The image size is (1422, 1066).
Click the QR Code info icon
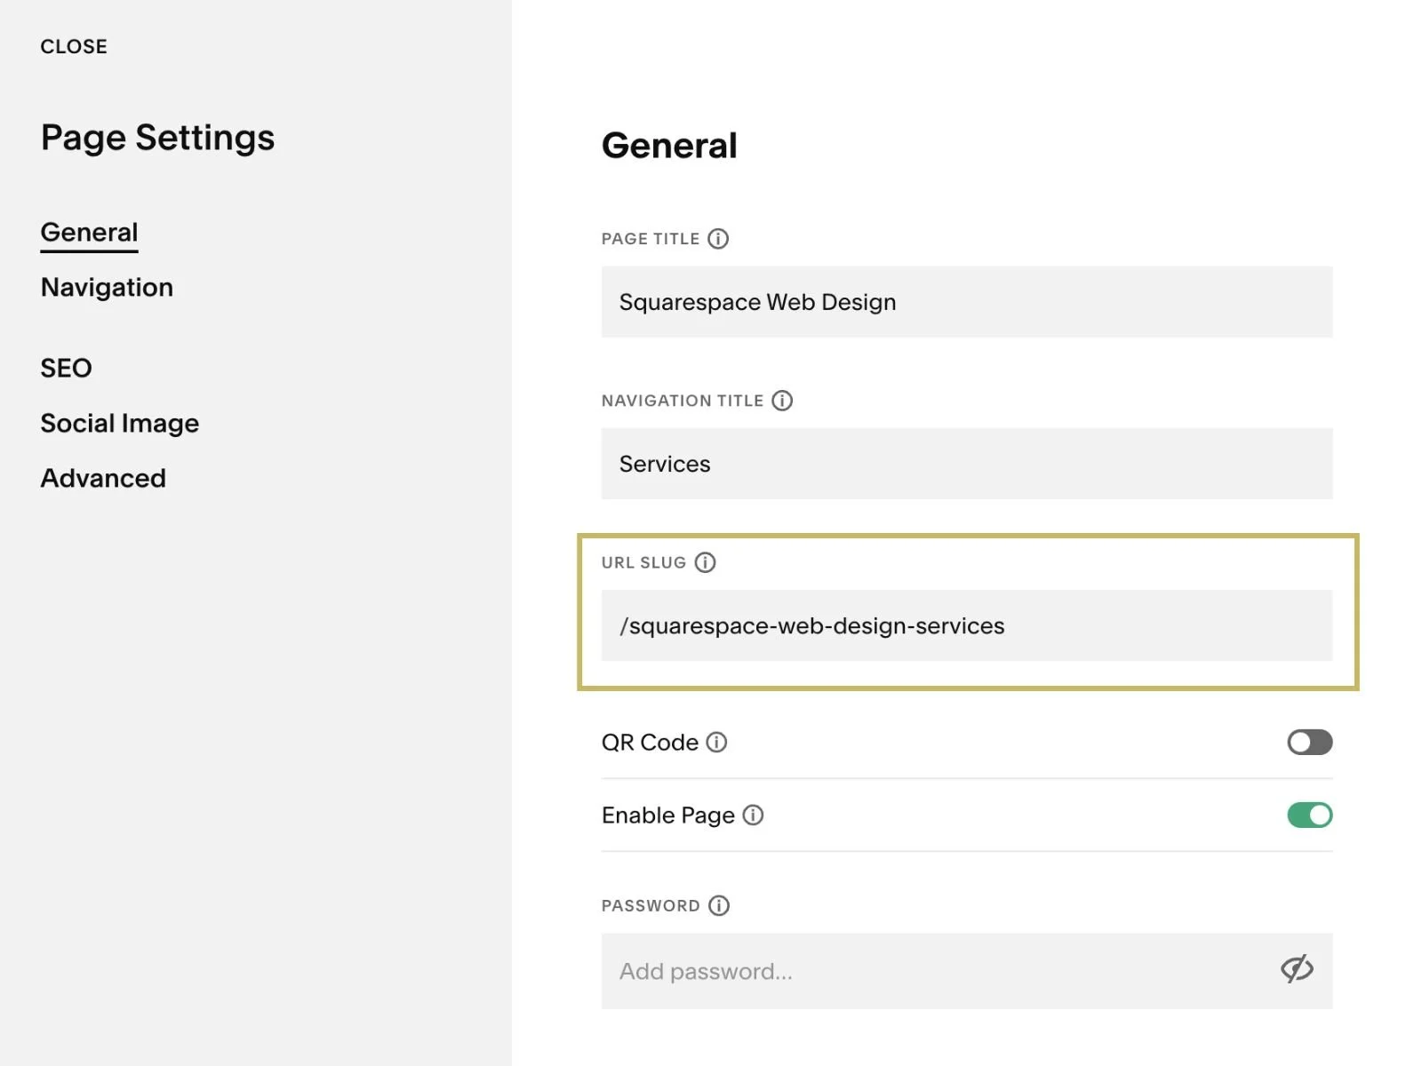point(716,742)
